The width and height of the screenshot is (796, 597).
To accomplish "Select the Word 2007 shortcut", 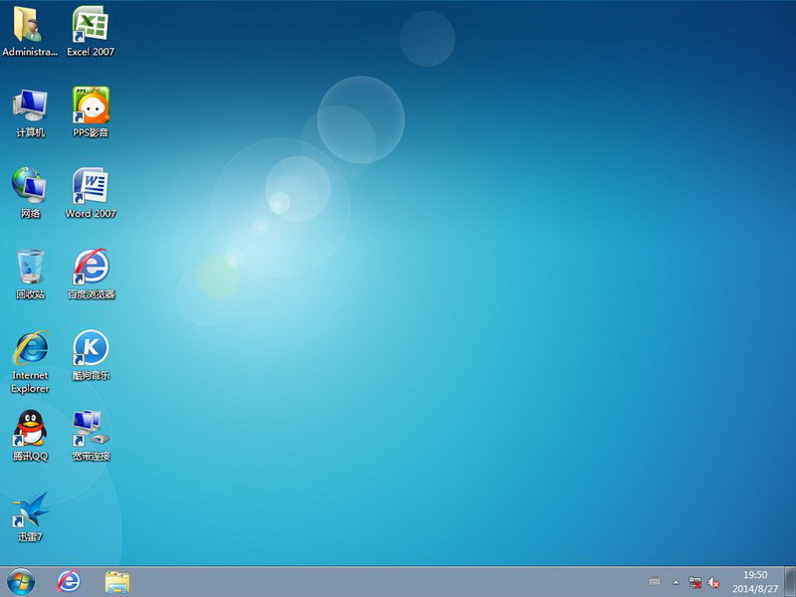I will click(91, 193).
